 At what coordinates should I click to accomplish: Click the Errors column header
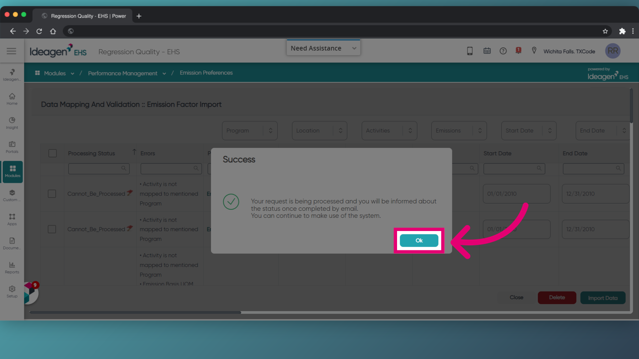pos(147,153)
